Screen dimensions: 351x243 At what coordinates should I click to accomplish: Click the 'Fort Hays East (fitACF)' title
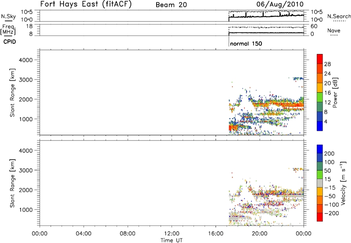pyautogui.click(x=86, y=4)
